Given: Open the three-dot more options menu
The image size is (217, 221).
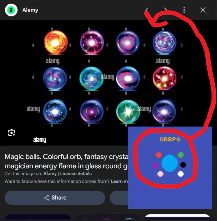Looking at the screenshot, I should [x=184, y=10].
